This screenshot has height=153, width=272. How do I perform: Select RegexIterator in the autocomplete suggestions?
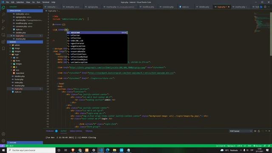[97, 43]
